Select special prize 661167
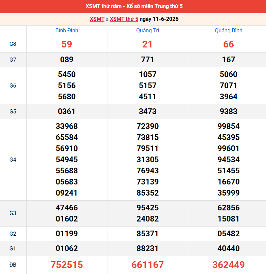This screenshot has width=266, height=274. (x=148, y=265)
